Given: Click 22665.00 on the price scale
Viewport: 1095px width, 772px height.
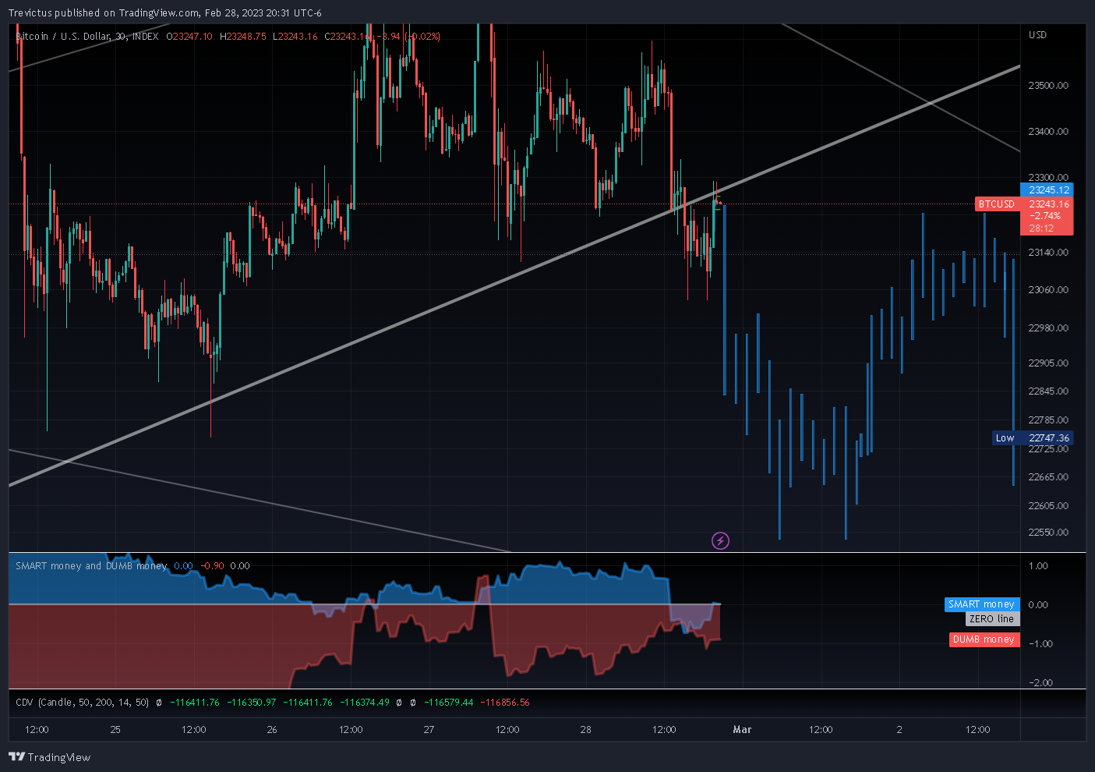Looking at the screenshot, I should pos(1048,477).
